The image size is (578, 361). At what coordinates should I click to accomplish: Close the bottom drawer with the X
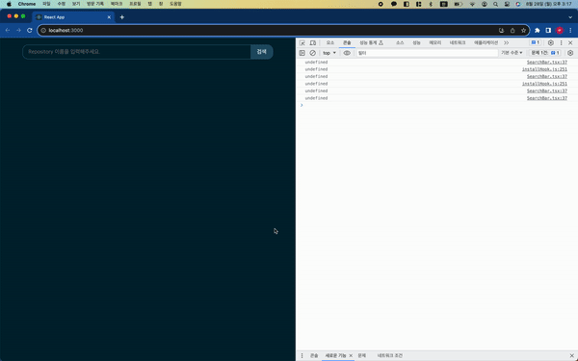pos(571,355)
